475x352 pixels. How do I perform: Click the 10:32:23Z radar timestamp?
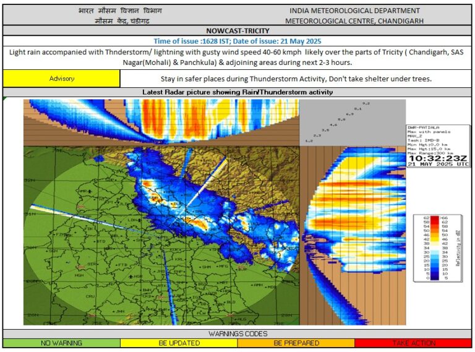click(x=438, y=158)
